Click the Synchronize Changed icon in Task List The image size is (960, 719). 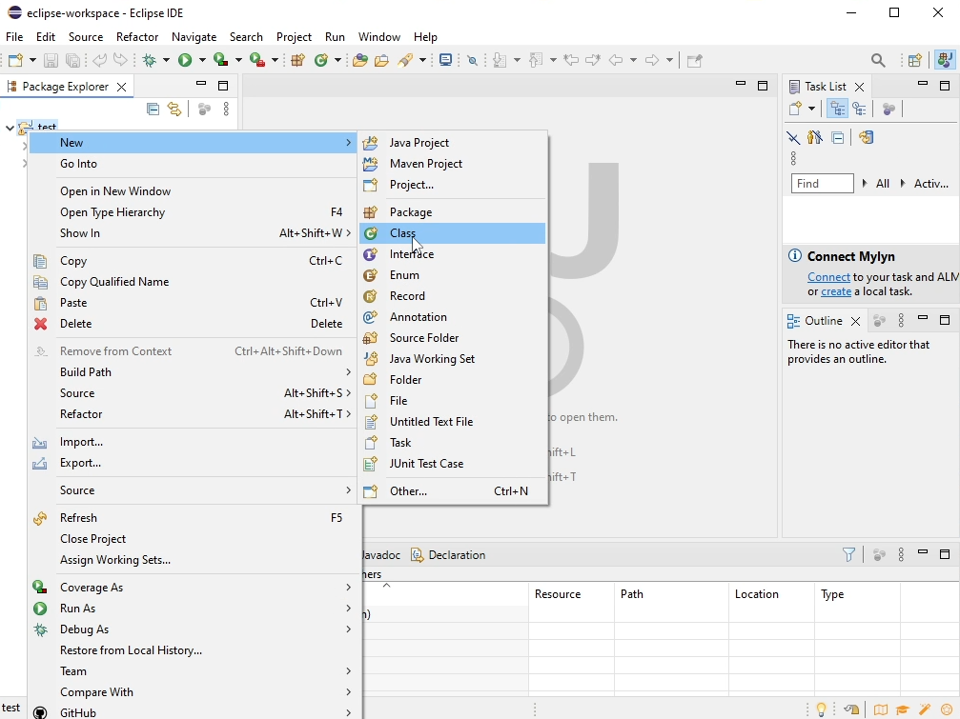tap(866, 137)
